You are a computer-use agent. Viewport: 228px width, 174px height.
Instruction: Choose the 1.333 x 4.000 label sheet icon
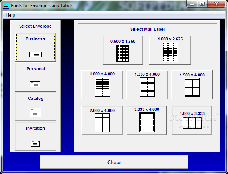tap(147, 87)
